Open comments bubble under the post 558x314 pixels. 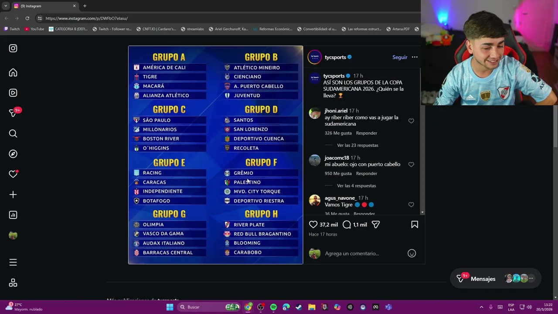347,225
